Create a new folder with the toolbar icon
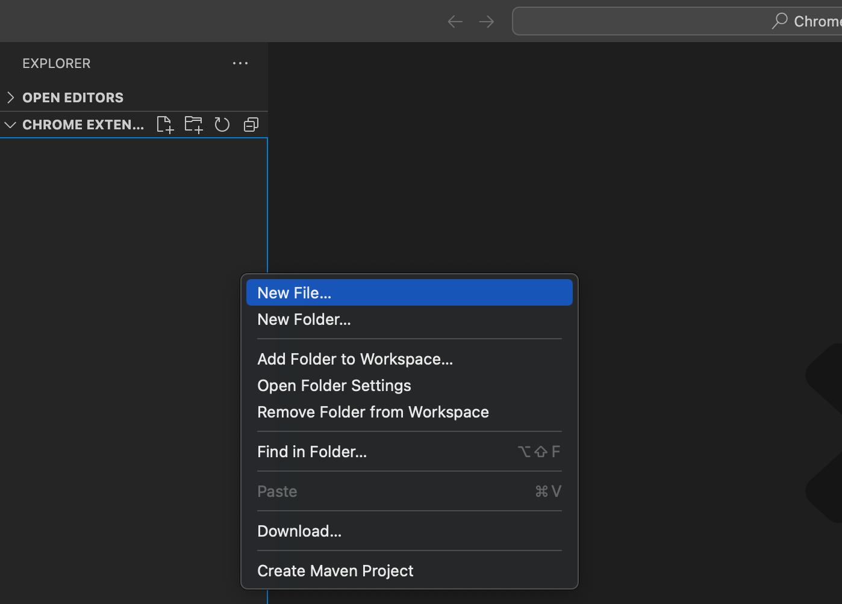 coord(193,124)
